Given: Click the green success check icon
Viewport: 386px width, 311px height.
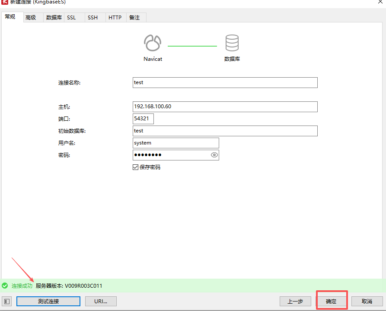Looking at the screenshot, I should [x=5, y=286].
